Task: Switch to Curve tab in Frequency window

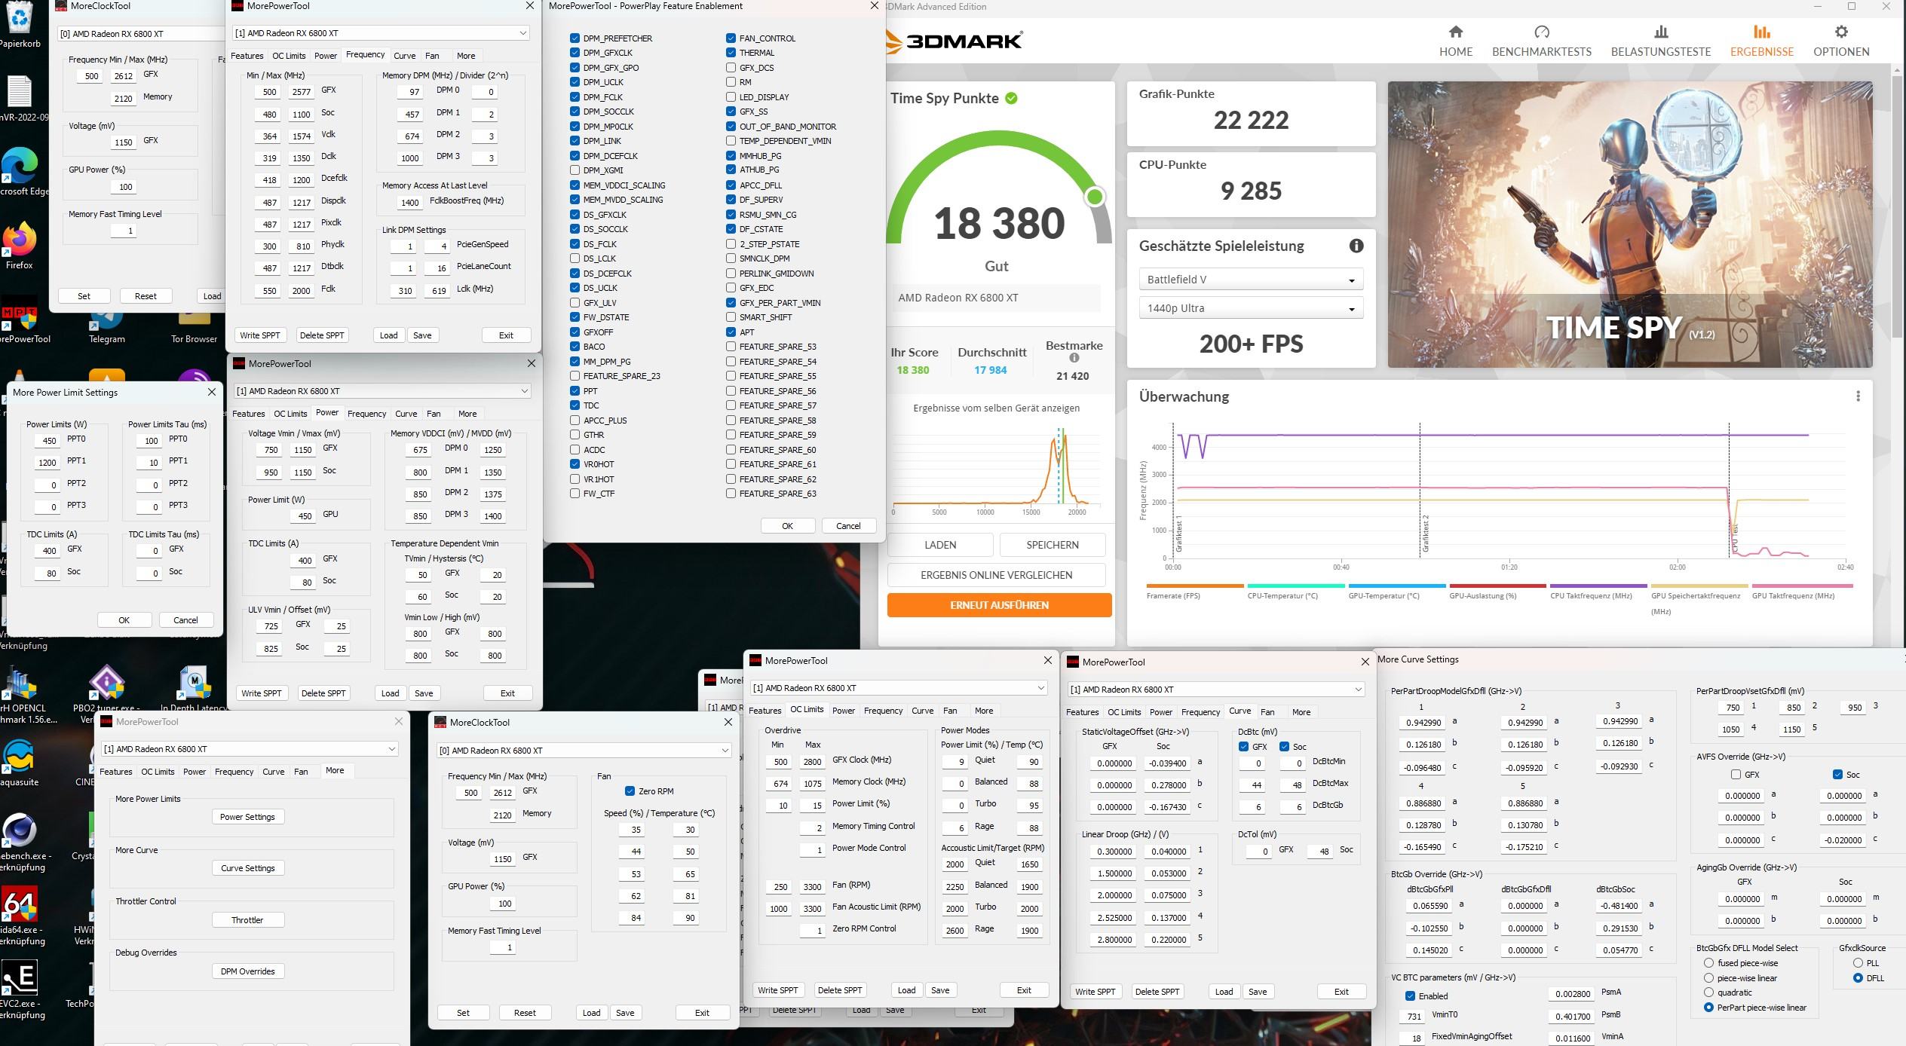Action: tap(405, 56)
